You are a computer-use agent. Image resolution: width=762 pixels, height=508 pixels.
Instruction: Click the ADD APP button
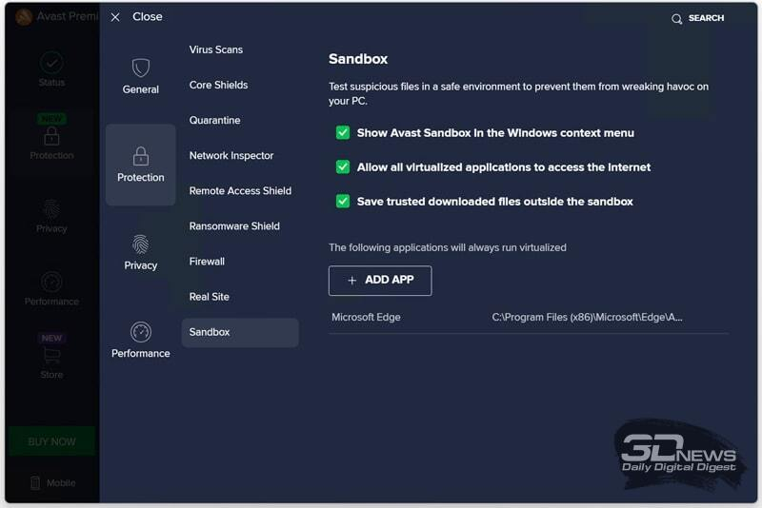380,281
